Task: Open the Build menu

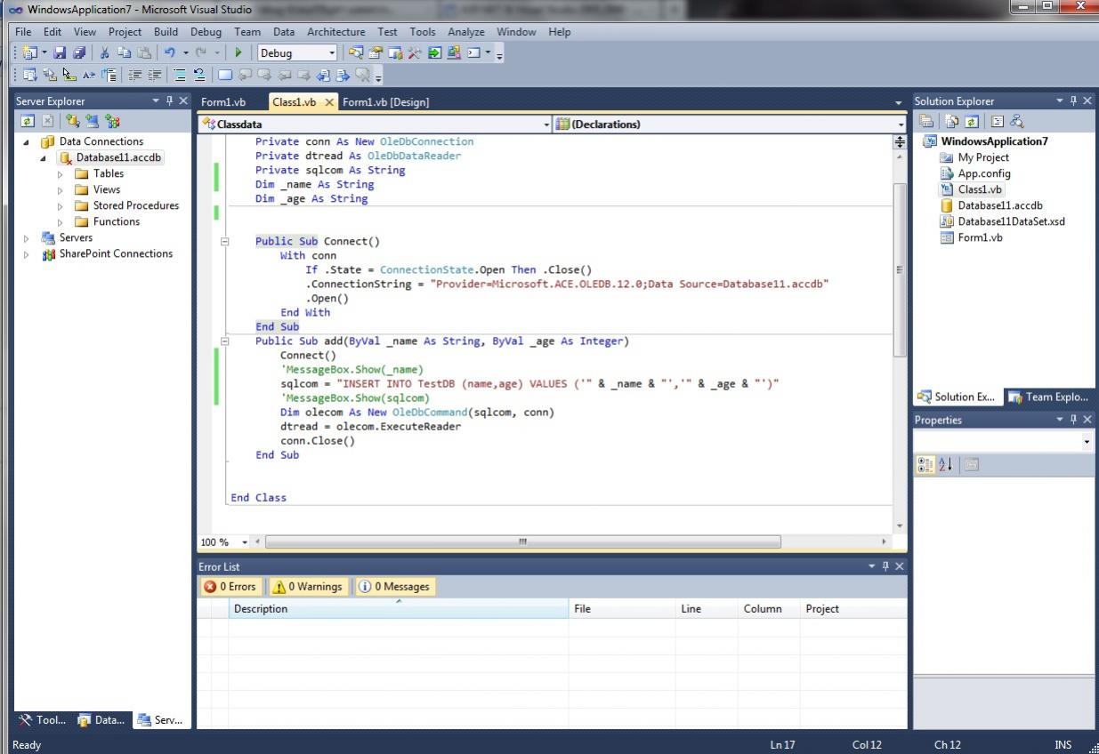Action: point(166,32)
